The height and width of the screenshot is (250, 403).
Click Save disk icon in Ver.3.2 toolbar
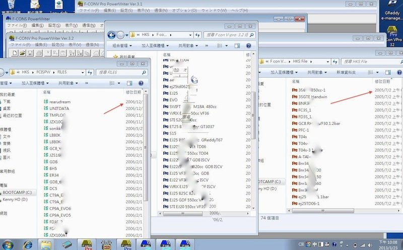[30, 53]
